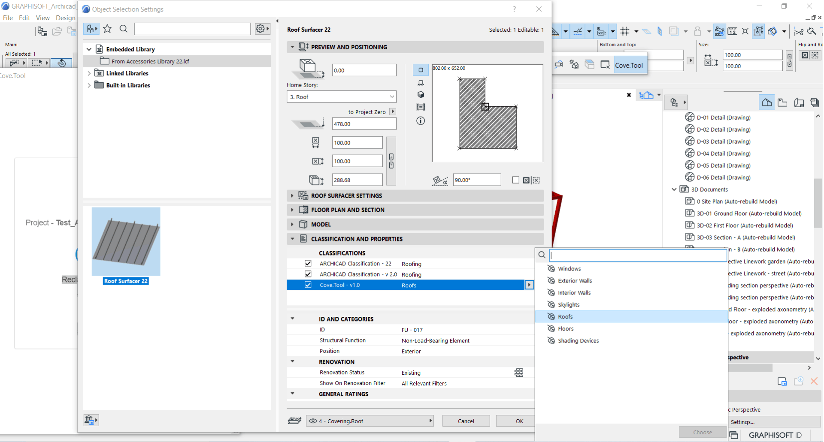The width and height of the screenshot is (824, 442).
Task: Open the Publisher Sets in the Navigator
Action: point(814,102)
